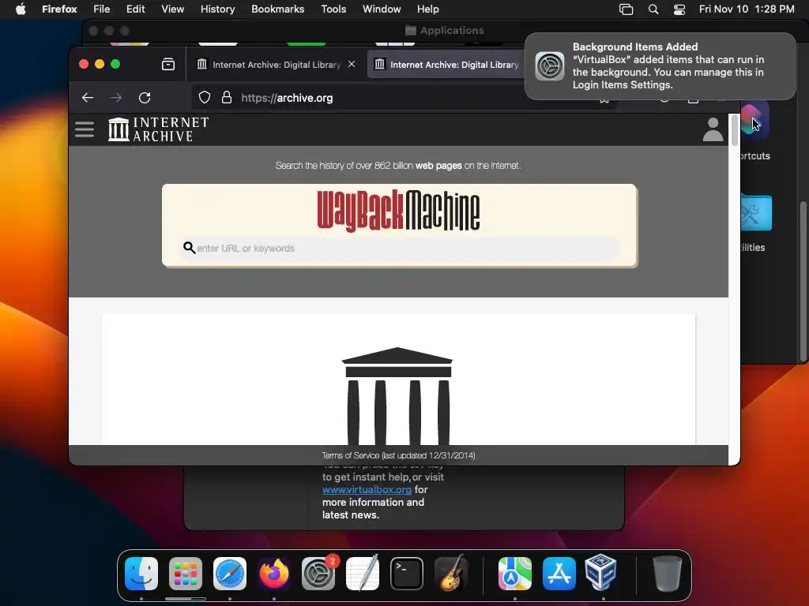809x606 pixels.
Task: Open the Firefox application menu
Action: [59, 9]
